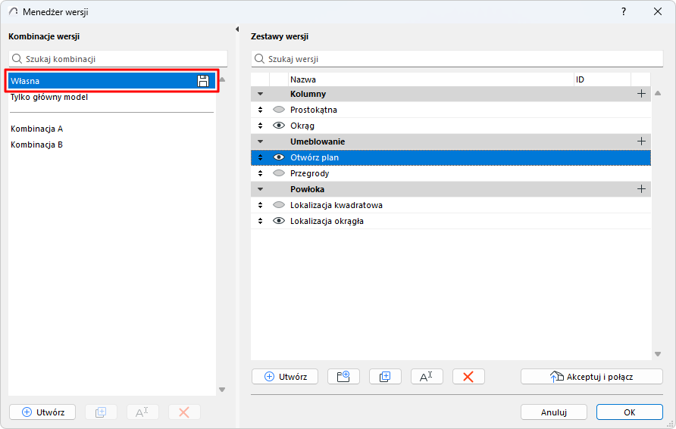Viewport: 676px width, 429px height.
Task: Click Akceptuj i połącz button
Action: pos(591,377)
